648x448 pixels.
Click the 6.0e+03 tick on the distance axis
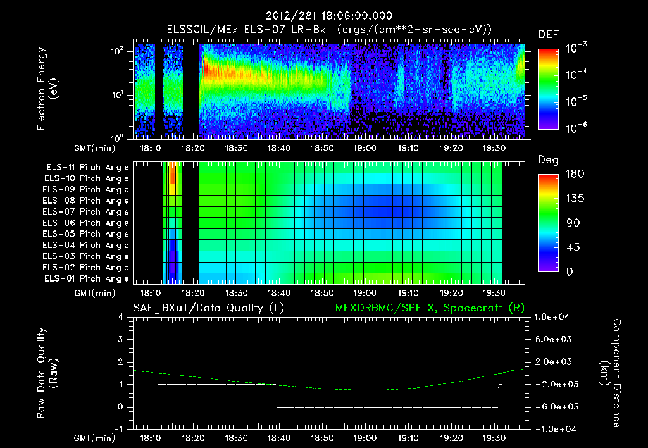pos(554,339)
